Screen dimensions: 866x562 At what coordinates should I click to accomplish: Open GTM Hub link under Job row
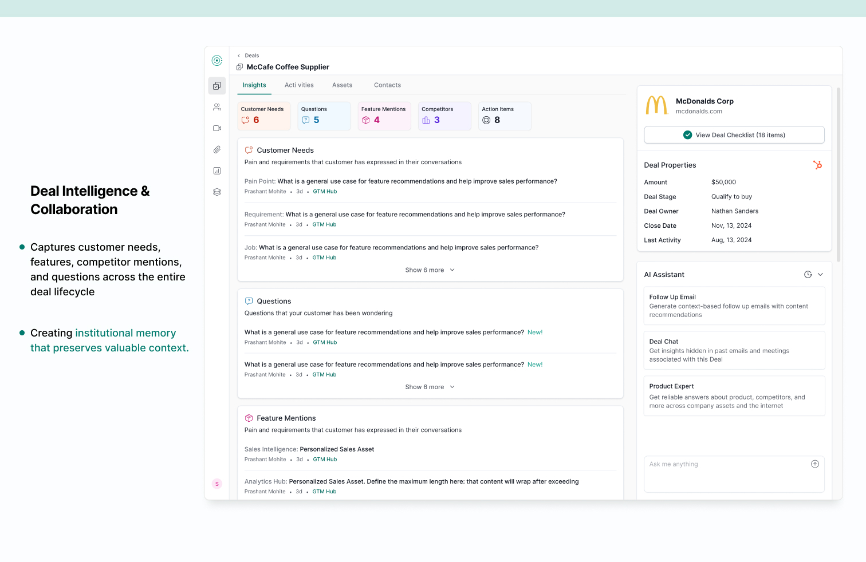[324, 258]
